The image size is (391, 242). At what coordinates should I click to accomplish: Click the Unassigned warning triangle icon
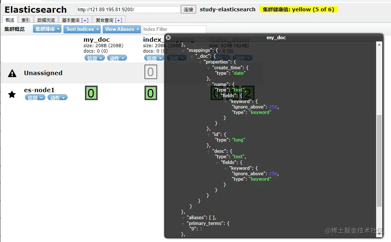[12, 73]
